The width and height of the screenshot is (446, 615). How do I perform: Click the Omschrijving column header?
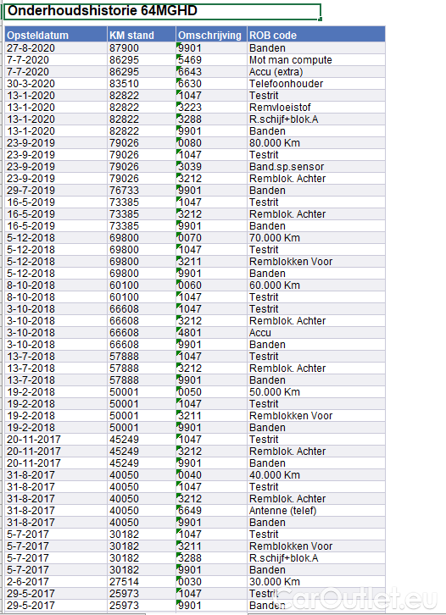coord(211,35)
